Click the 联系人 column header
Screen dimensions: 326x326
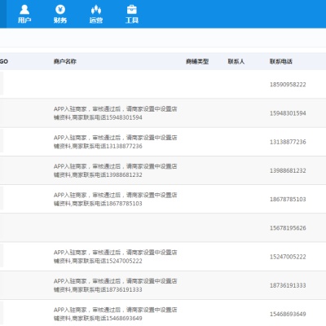coord(236,61)
